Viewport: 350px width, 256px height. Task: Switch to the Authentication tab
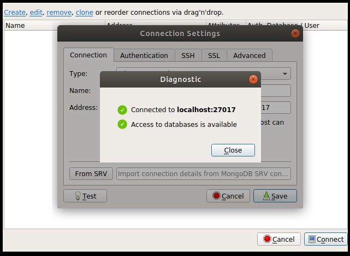[x=144, y=55]
